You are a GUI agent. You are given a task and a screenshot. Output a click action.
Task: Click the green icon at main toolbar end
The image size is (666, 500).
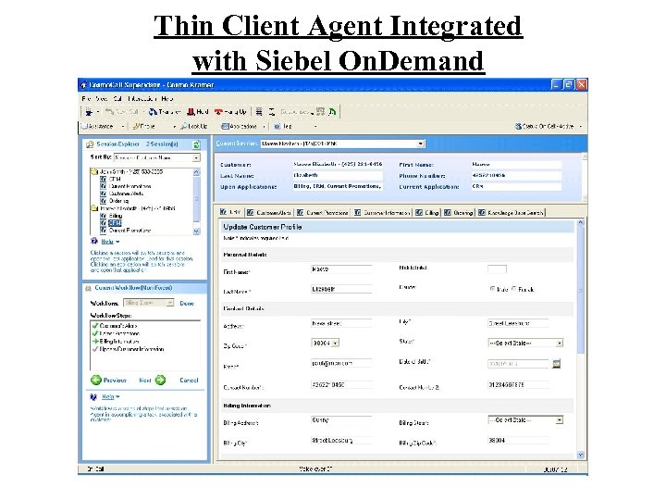pos(332,112)
